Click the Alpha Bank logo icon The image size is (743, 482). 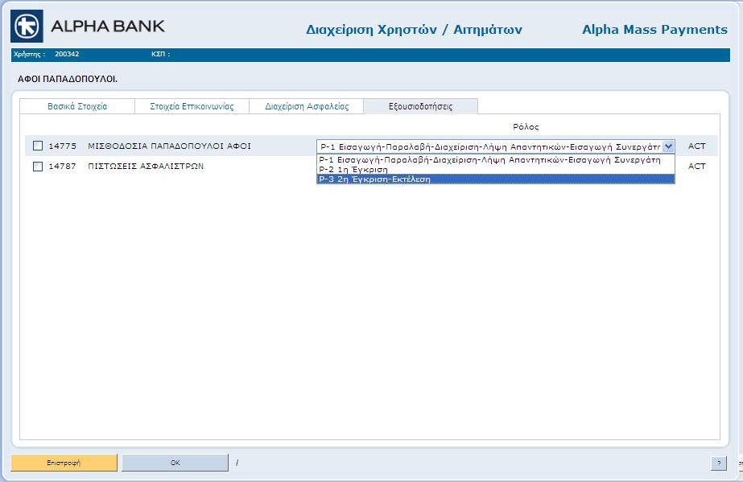tap(27, 26)
